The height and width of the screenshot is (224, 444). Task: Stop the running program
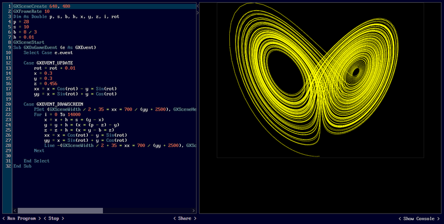click(x=53, y=218)
